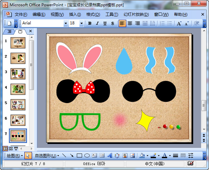209x170 pixels.
Task: Click the distributed alignment icon
Action: [x=145, y=23]
